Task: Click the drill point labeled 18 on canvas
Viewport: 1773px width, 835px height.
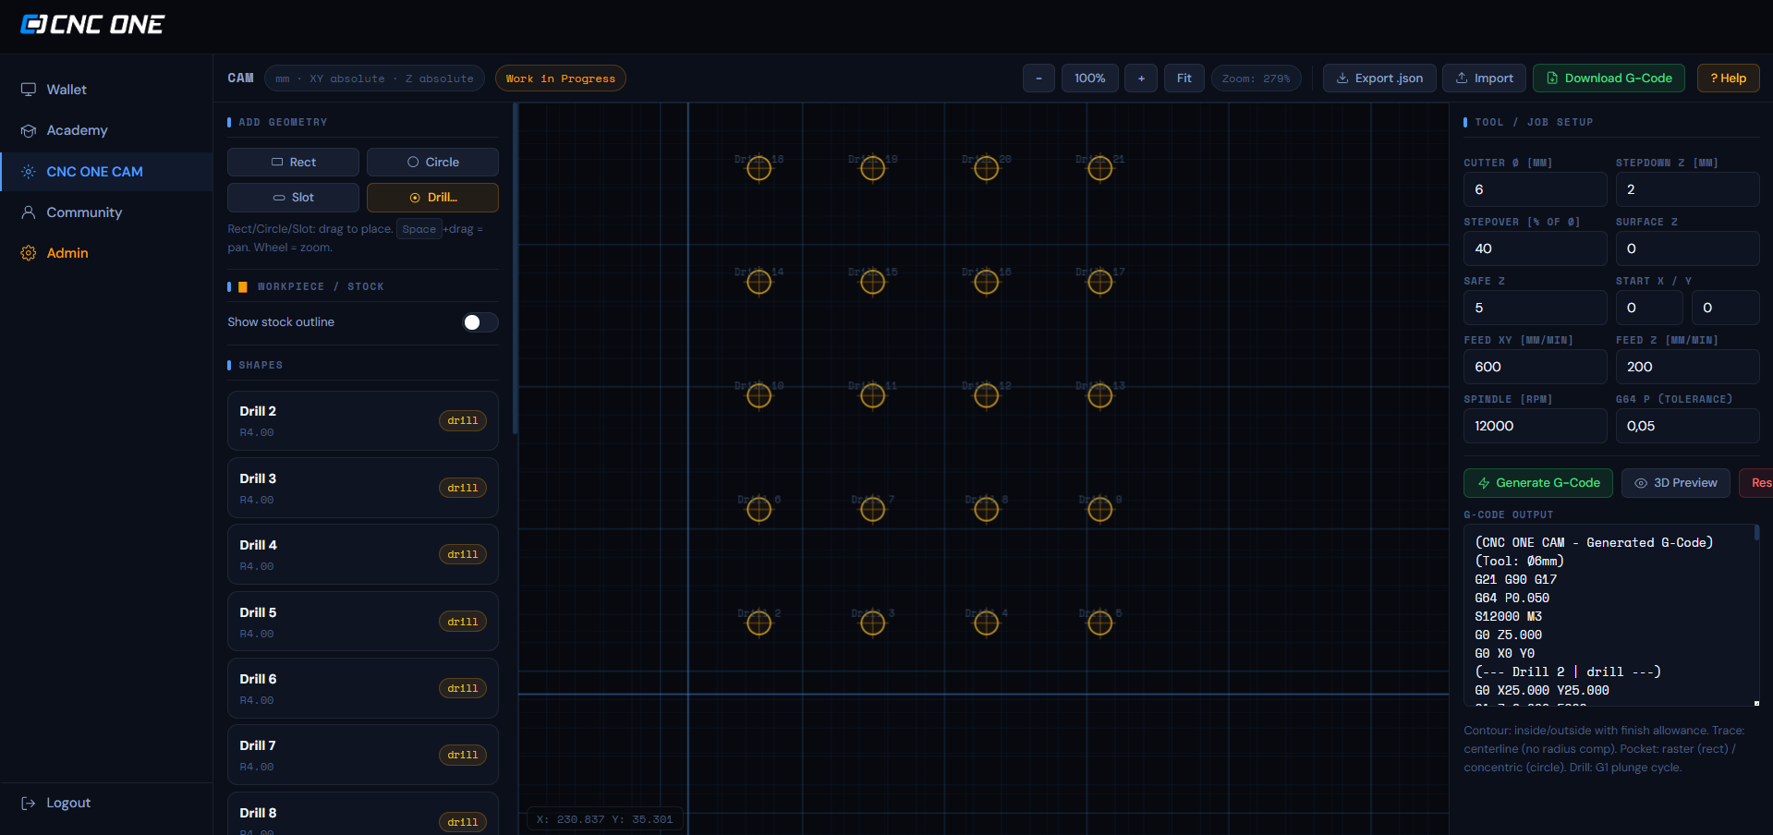Action: (x=759, y=168)
